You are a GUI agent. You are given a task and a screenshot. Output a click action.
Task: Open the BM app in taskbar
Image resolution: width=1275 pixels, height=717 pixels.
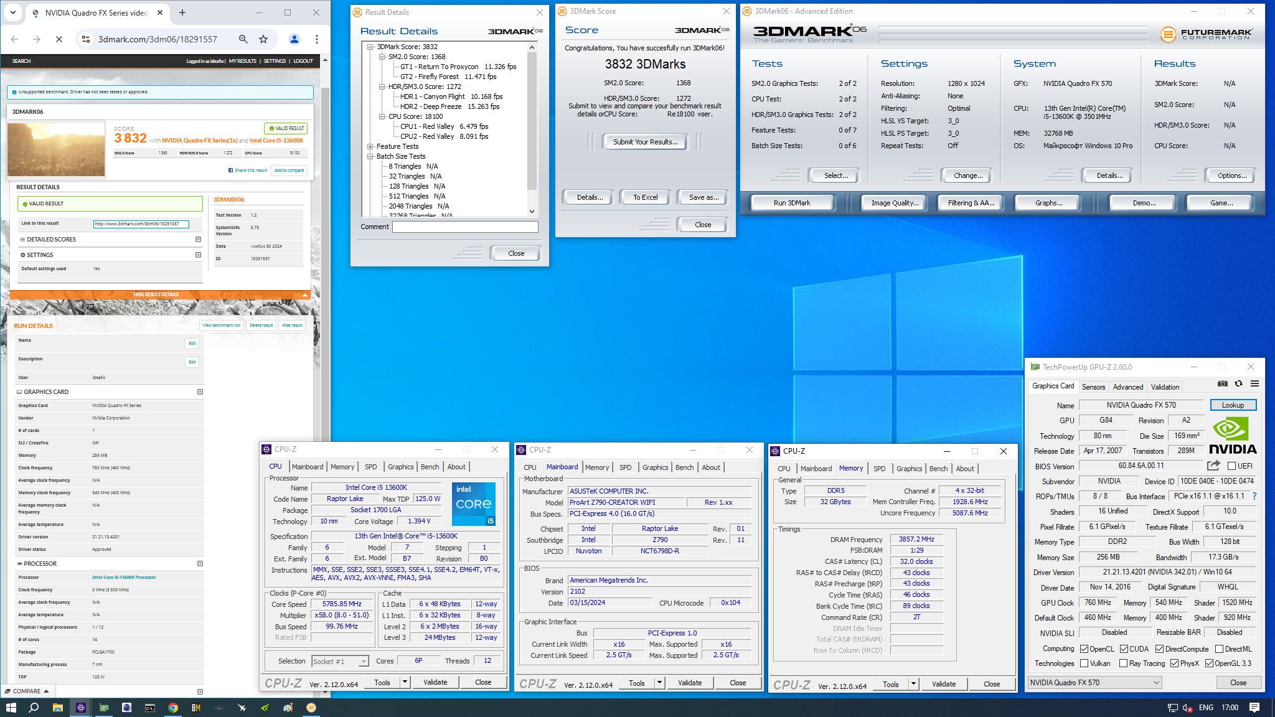pyautogui.click(x=196, y=708)
